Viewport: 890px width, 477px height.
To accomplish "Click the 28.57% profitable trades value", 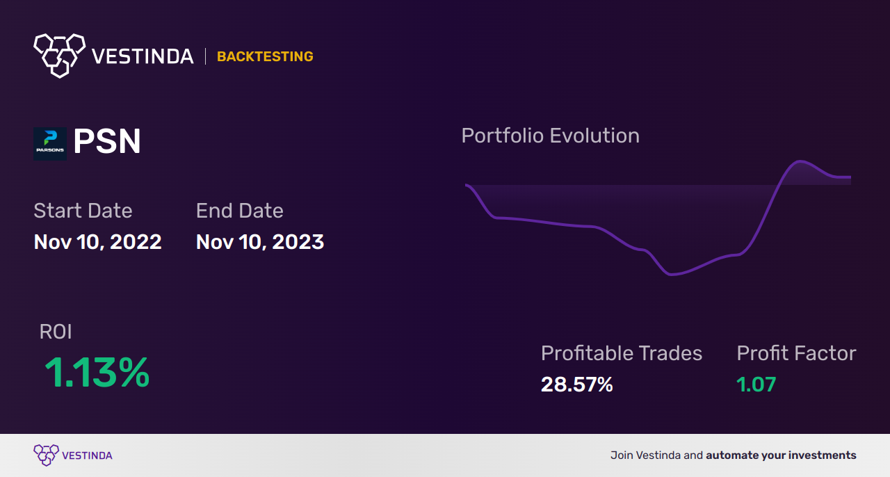I will [x=577, y=384].
